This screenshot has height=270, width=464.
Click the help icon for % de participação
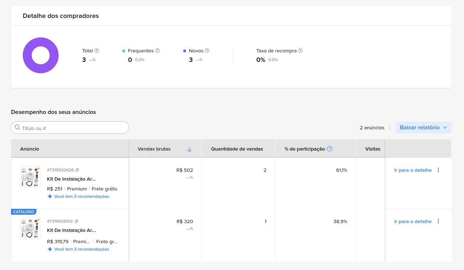coord(330,149)
